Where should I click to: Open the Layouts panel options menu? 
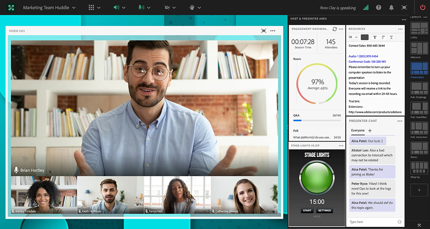click(x=425, y=17)
